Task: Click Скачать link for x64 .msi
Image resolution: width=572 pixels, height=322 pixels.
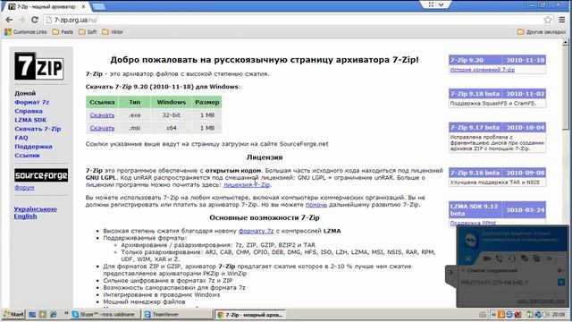Action: [102, 128]
